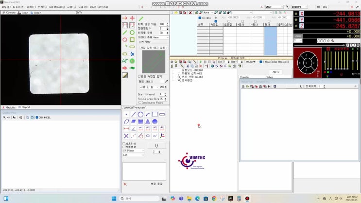
Task: Toggle the 모든 측정점 입력 checkbox above 명암 차트기
Action: coord(139,76)
